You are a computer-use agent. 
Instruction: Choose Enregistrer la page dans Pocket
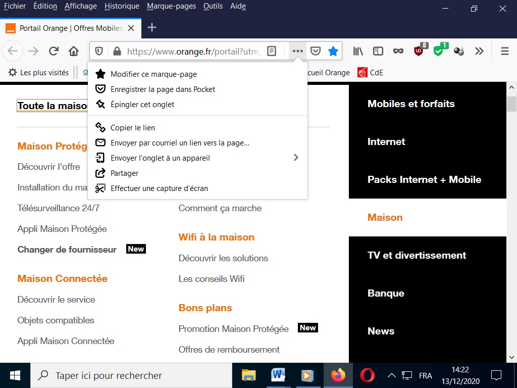197,89
